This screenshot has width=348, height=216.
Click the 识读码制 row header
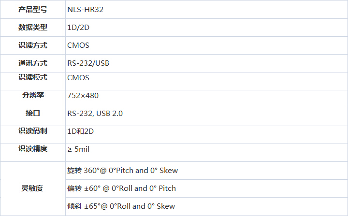tap(33, 131)
